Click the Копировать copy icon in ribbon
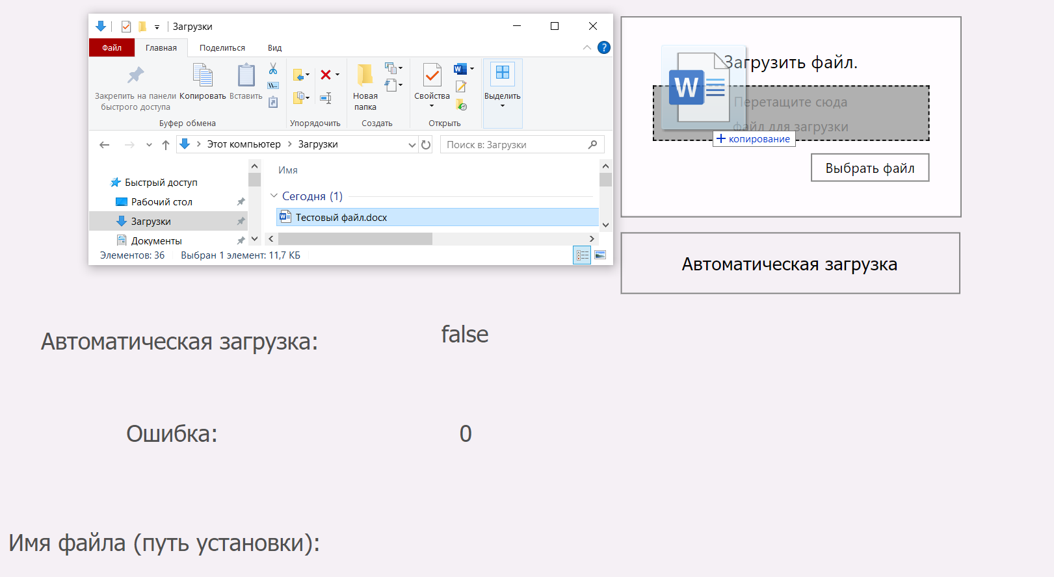 point(203,75)
